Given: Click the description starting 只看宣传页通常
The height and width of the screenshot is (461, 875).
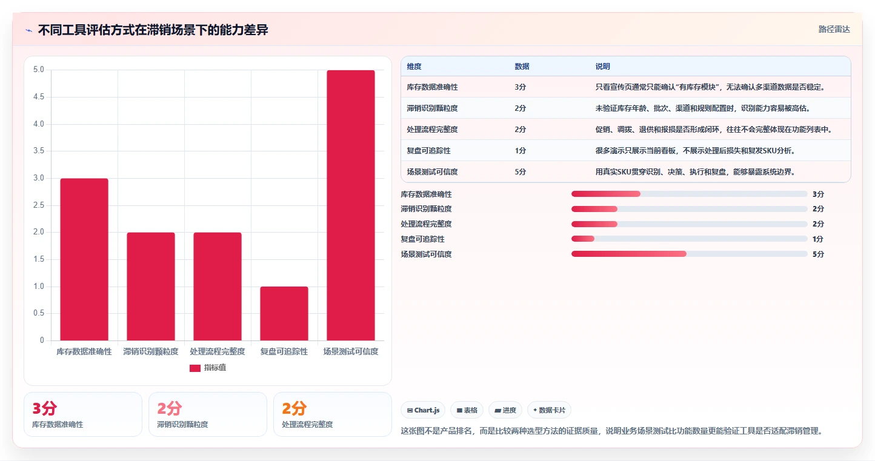Looking at the screenshot, I should (710, 87).
